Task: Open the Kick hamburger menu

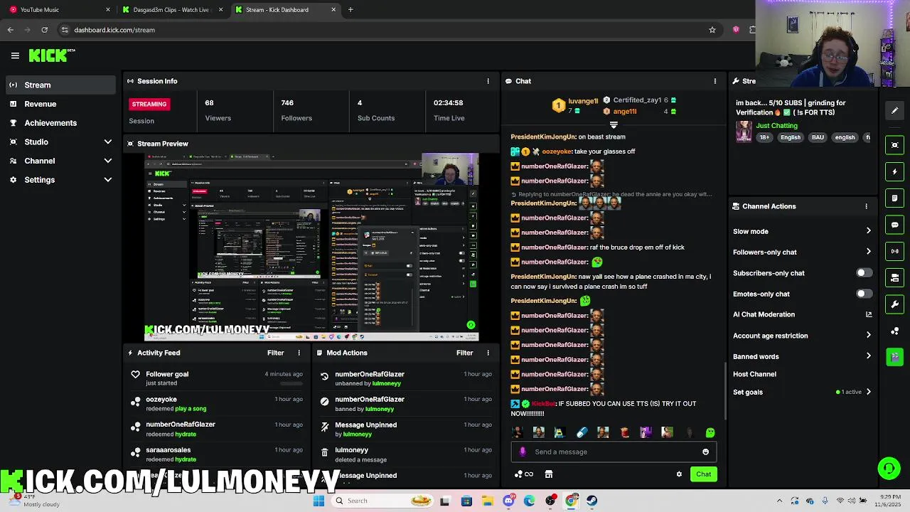Action: [x=15, y=55]
